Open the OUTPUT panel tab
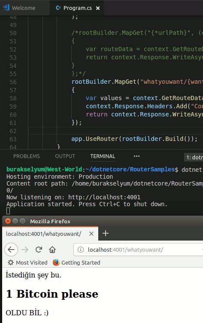The image size is (203, 323). point(65,156)
